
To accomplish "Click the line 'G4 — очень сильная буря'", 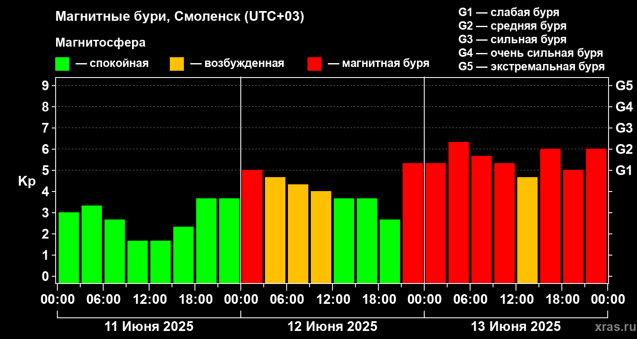I will pos(531,53).
